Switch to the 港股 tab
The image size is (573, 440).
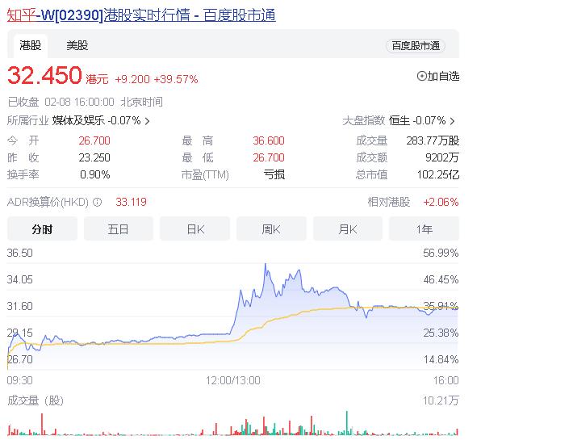pos(31,45)
